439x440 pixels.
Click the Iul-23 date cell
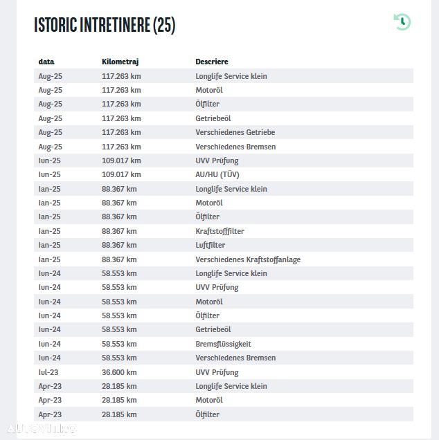pyautogui.click(x=48, y=372)
